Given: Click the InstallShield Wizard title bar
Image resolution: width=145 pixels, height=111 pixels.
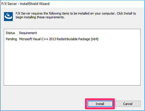Looking at the screenshot, I should tap(72, 4).
